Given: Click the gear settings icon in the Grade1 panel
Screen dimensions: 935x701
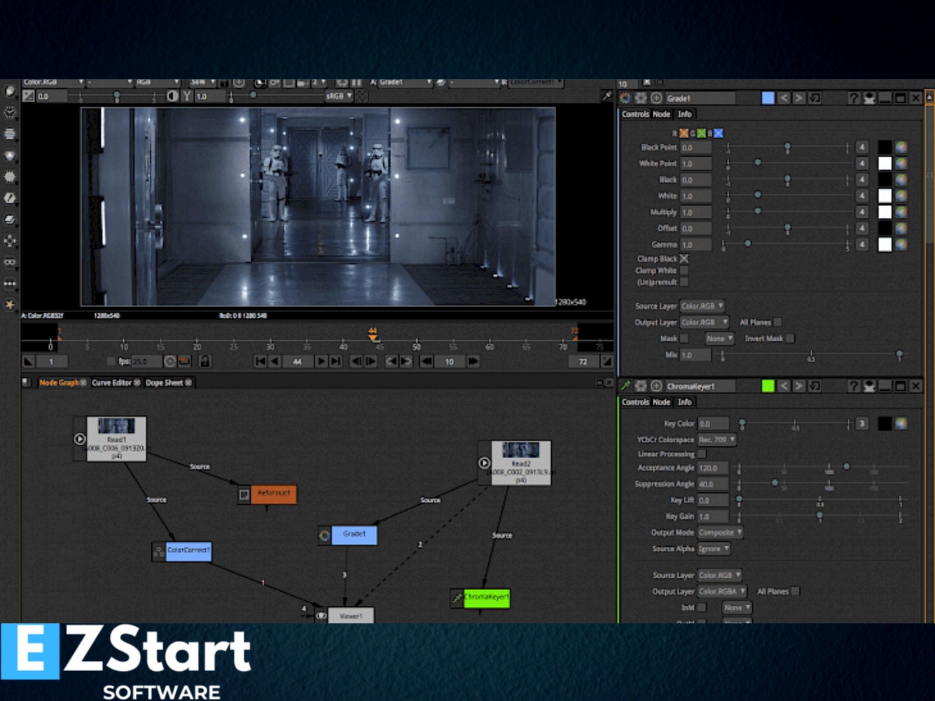Looking at the screenshot, I should (641, 98).
